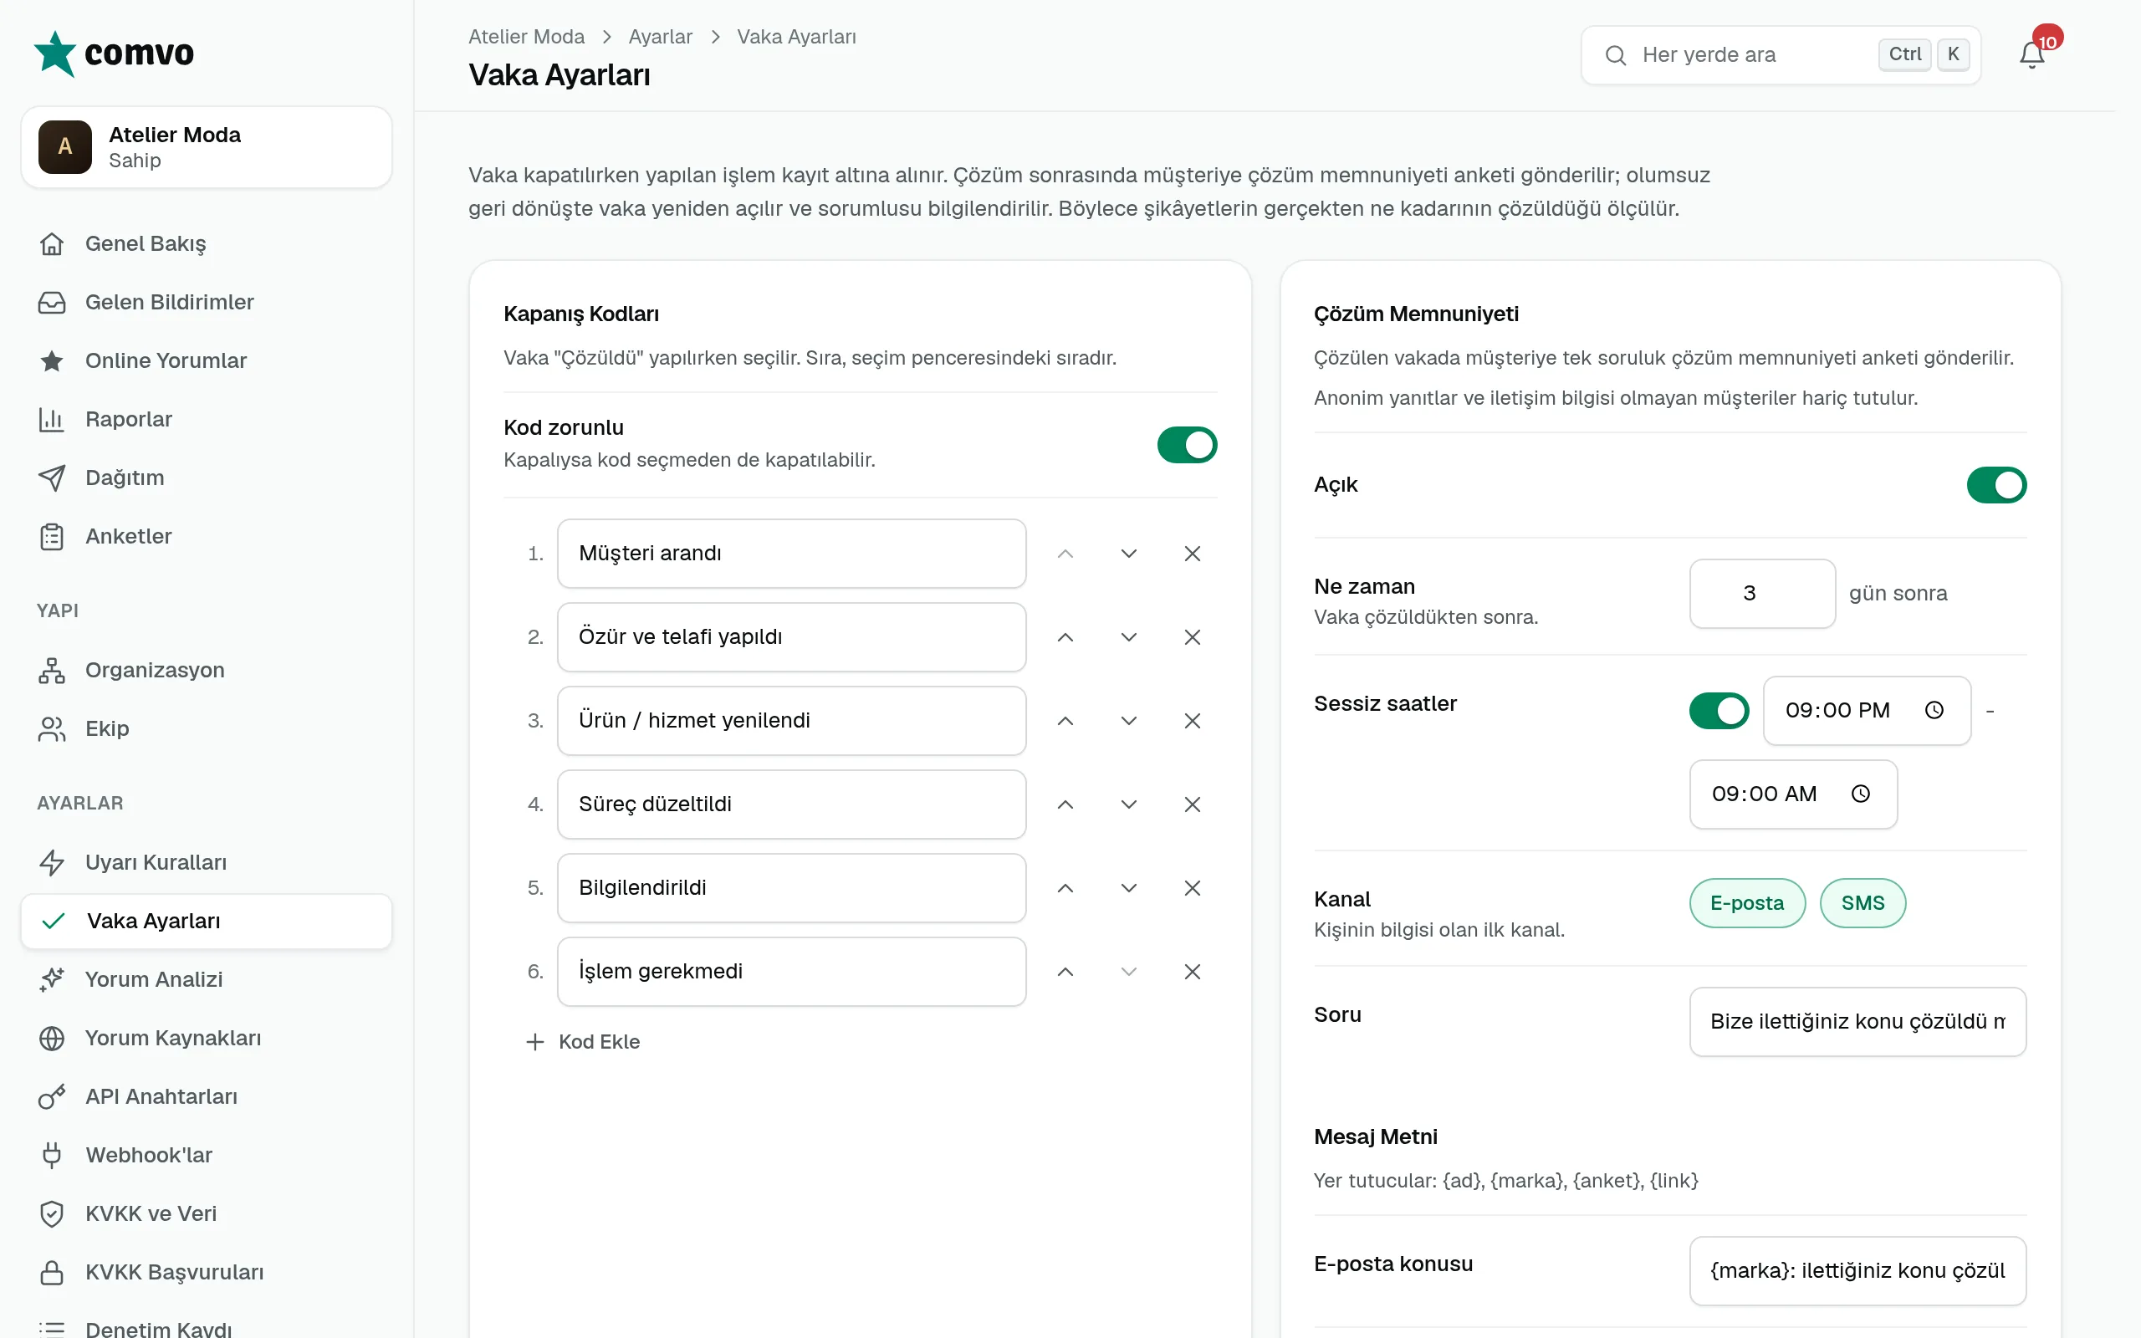Toggle the SMS channel chip
The image size is (2141, 1338).
click(x=1863, y=903)
